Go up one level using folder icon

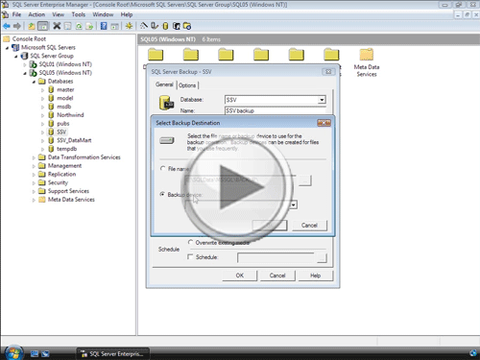click(32, 26)
